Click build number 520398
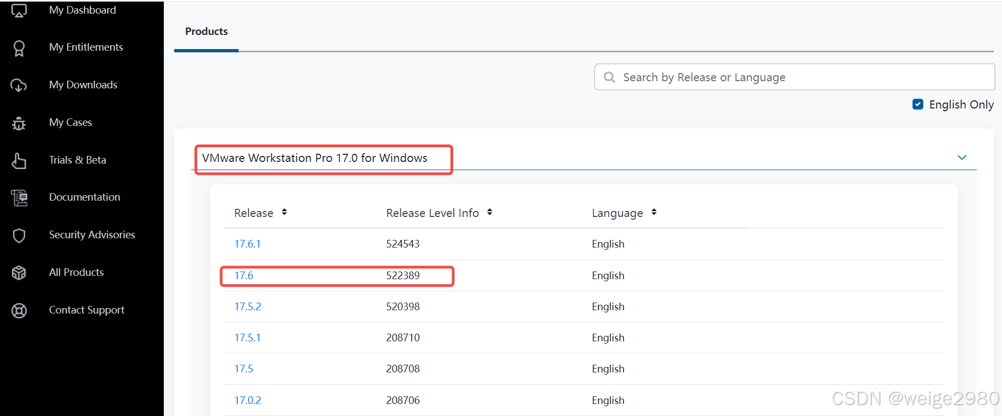1002x416 pixels. [403, 307]
